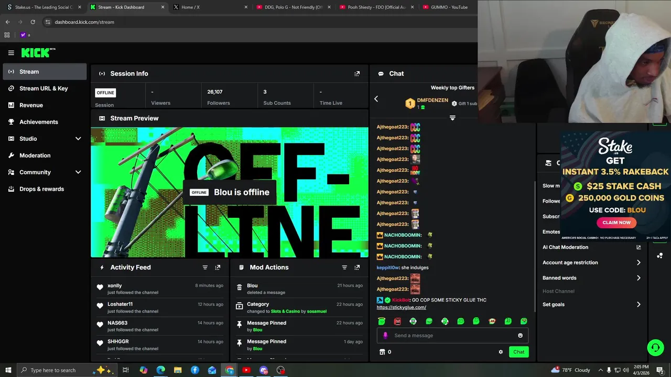This screenshot has width=671, height=377.
Task: Click the left arrow in top gifters
Action: tap(376, 99)
